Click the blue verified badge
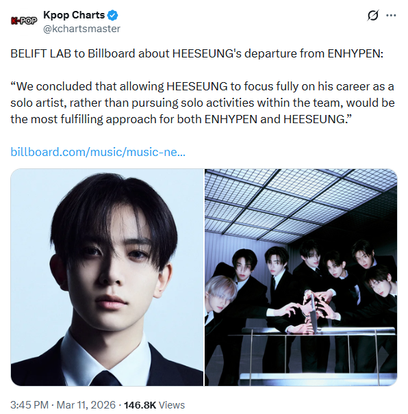 click(113, 15)
